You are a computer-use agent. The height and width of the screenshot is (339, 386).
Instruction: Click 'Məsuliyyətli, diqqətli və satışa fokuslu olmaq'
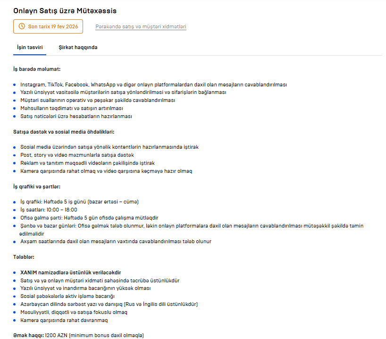click(74, 313)
